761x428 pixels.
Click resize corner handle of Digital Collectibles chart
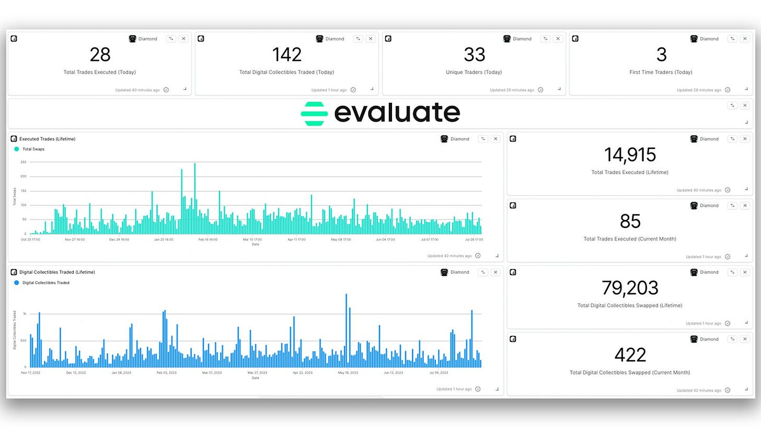[x=497, y=389]
